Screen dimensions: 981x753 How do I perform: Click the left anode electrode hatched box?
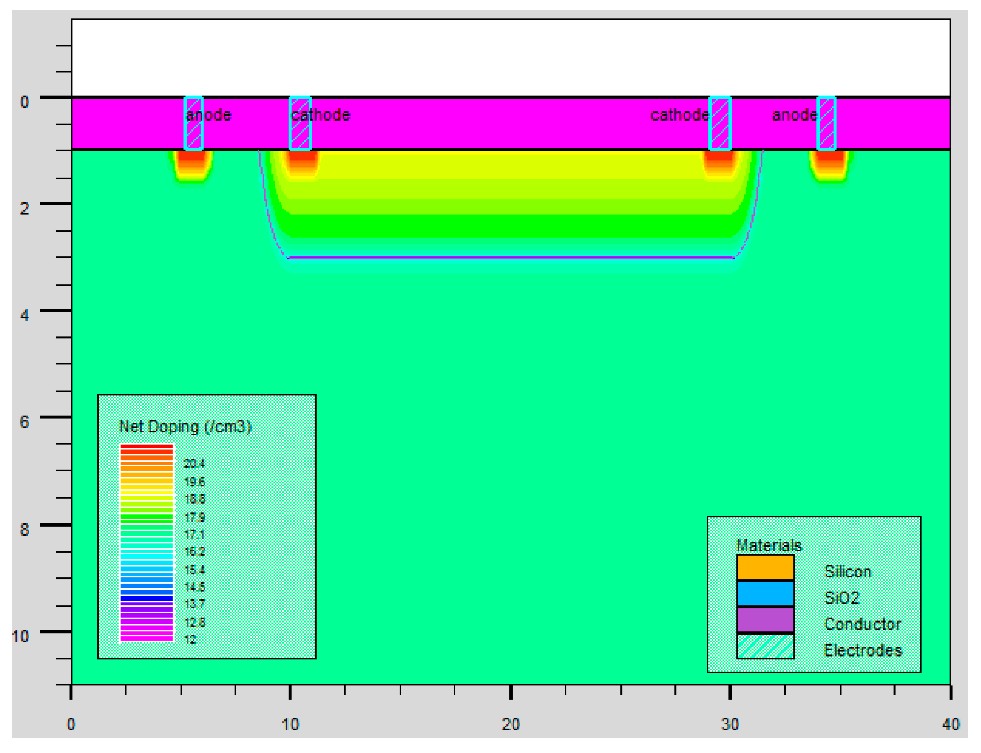193,124
